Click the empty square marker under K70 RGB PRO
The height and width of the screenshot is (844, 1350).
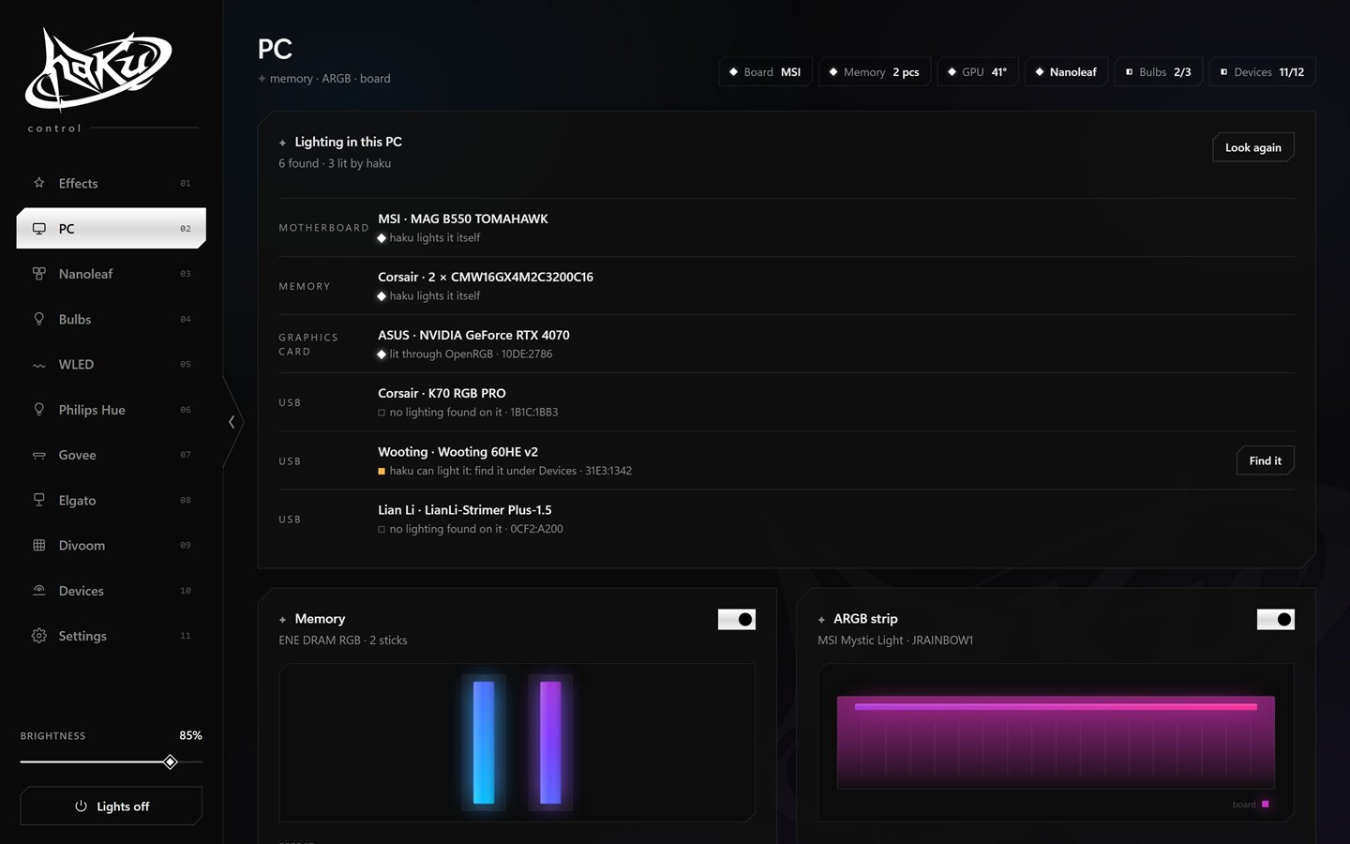[x=382, y=413]
